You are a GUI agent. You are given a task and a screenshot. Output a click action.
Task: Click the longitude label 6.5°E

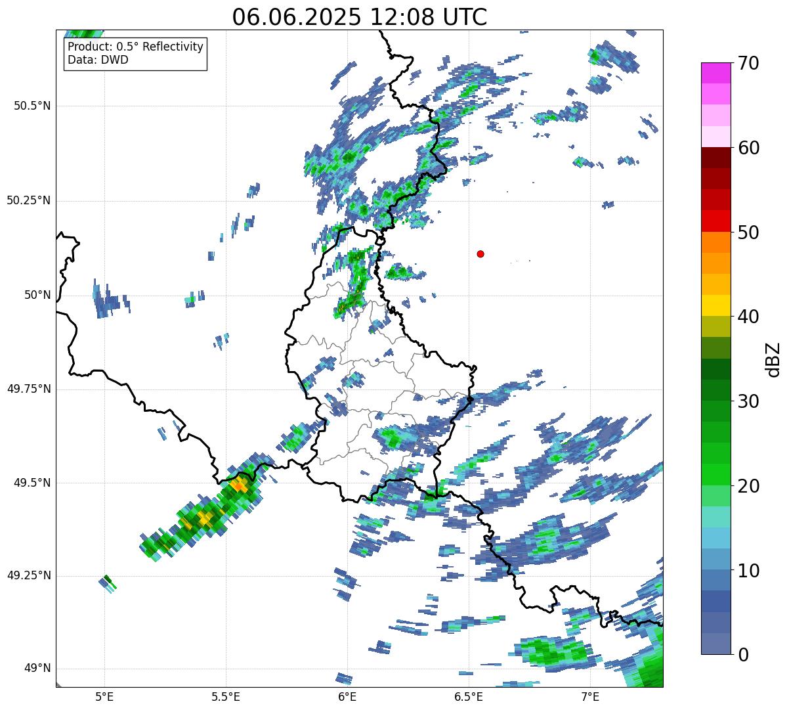(469, 696)
